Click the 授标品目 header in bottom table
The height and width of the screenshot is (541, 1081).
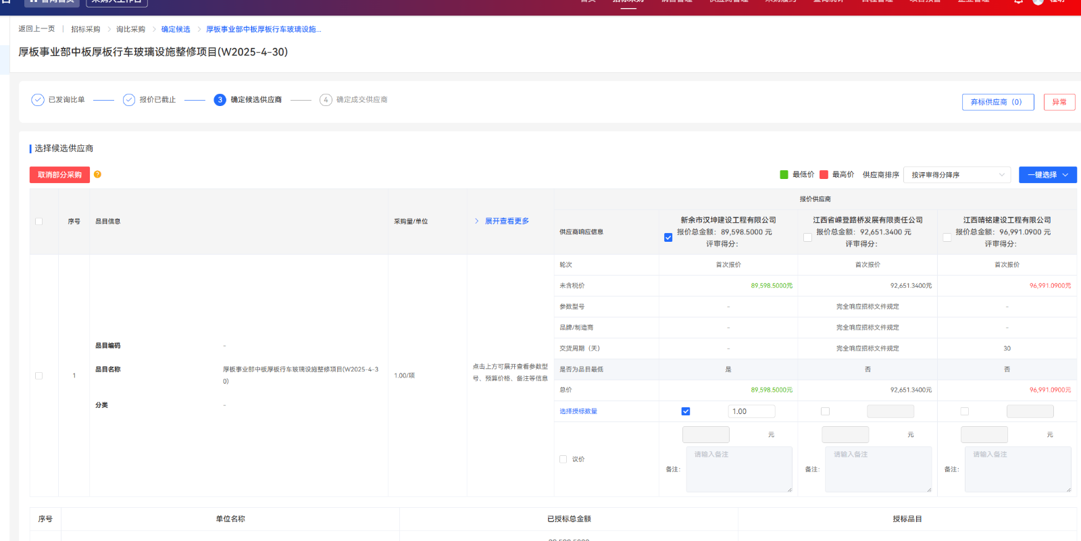(907, 519)
